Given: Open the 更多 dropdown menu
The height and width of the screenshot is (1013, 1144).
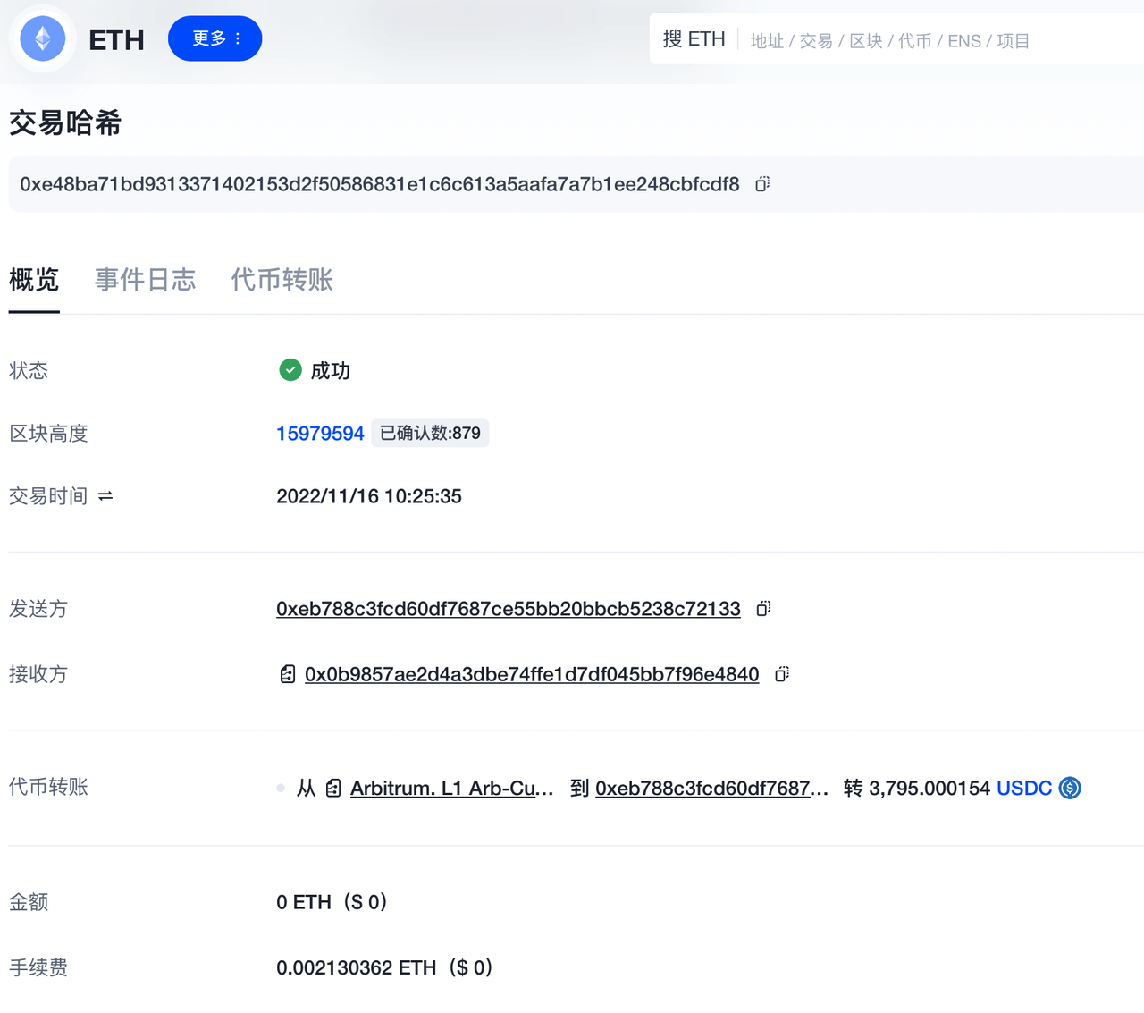Looking at the screenshot, I should pos(215,38).
